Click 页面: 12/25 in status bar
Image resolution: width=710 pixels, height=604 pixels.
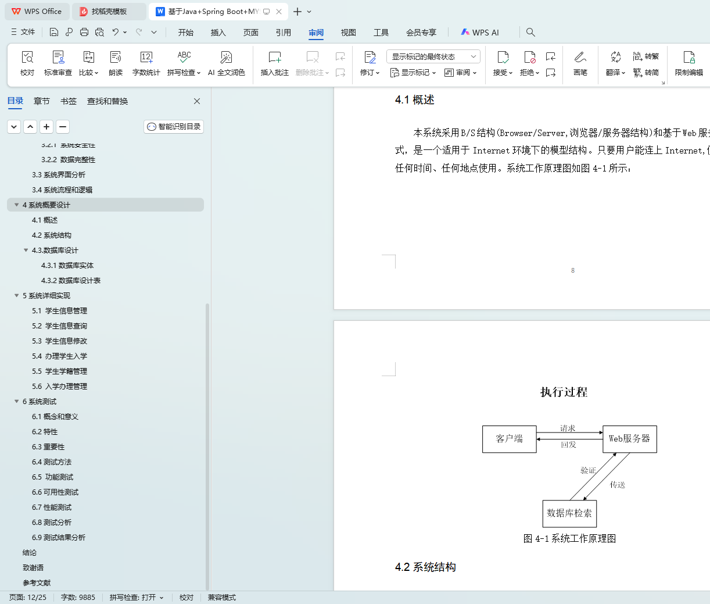27,598
